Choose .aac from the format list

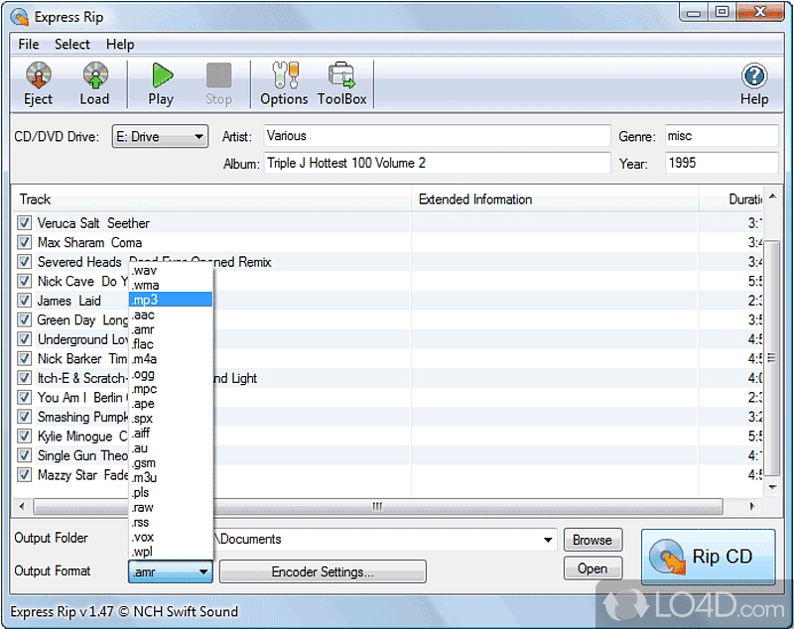click(171, 314)
